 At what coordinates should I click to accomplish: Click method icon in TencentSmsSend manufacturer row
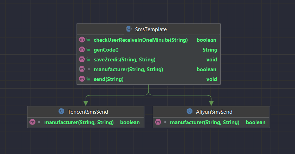tap(32, 122)
